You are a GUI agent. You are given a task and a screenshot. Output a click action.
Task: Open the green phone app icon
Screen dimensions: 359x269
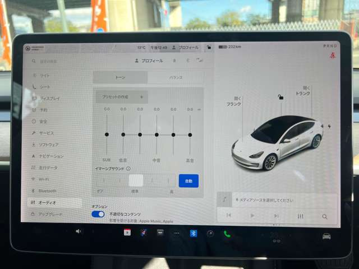(227, 234)
